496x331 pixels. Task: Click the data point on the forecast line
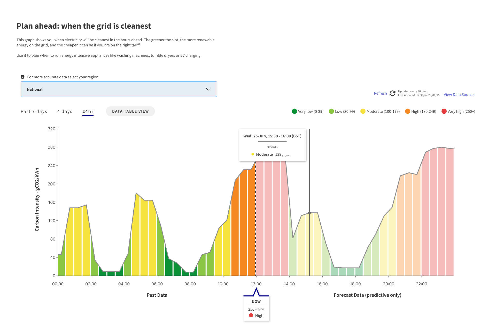click(309, 213)
